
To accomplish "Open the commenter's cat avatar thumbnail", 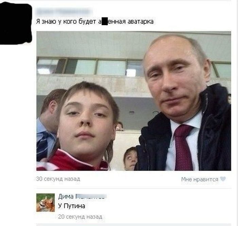I will click(46, 203).
